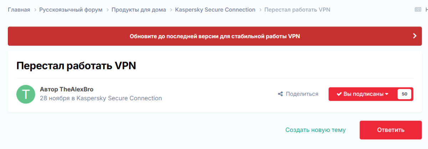The height and width of the screenshot is (149, 428).
Task: Click the checkmark icon on Вы подписаны
Action: point(339,94)
